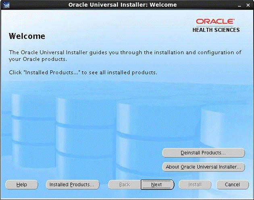The height and width of the screenshot is (200, 254).
Task: Click the disabled Install button
Action: pos(195,184)
